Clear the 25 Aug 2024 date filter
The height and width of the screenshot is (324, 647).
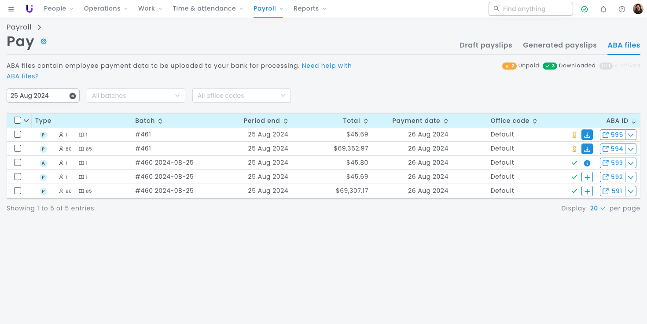point(73,96)
